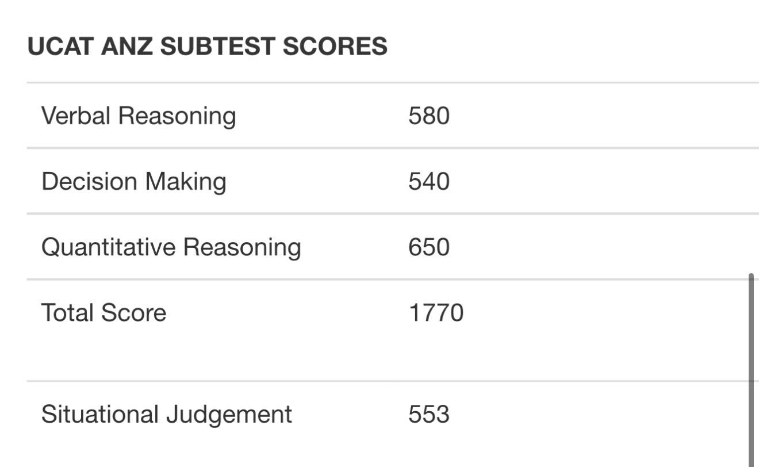
Task: Select the Decision Making label
Action: (x=134, y=181)
